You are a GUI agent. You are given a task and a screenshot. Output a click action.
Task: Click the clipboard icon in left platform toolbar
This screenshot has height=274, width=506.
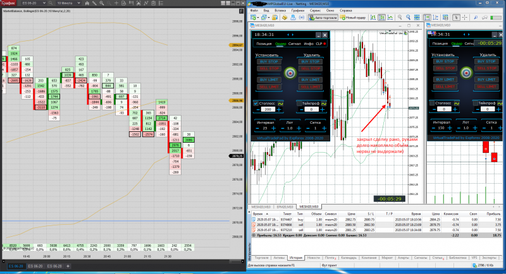tap(154, 3)
